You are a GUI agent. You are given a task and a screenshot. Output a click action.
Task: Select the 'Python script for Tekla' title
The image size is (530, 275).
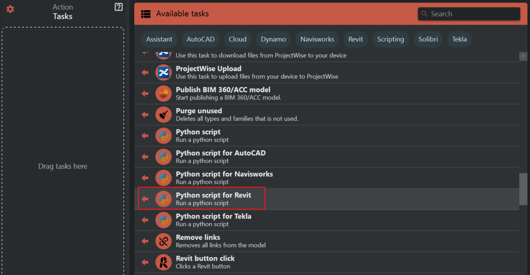[213, 216]
